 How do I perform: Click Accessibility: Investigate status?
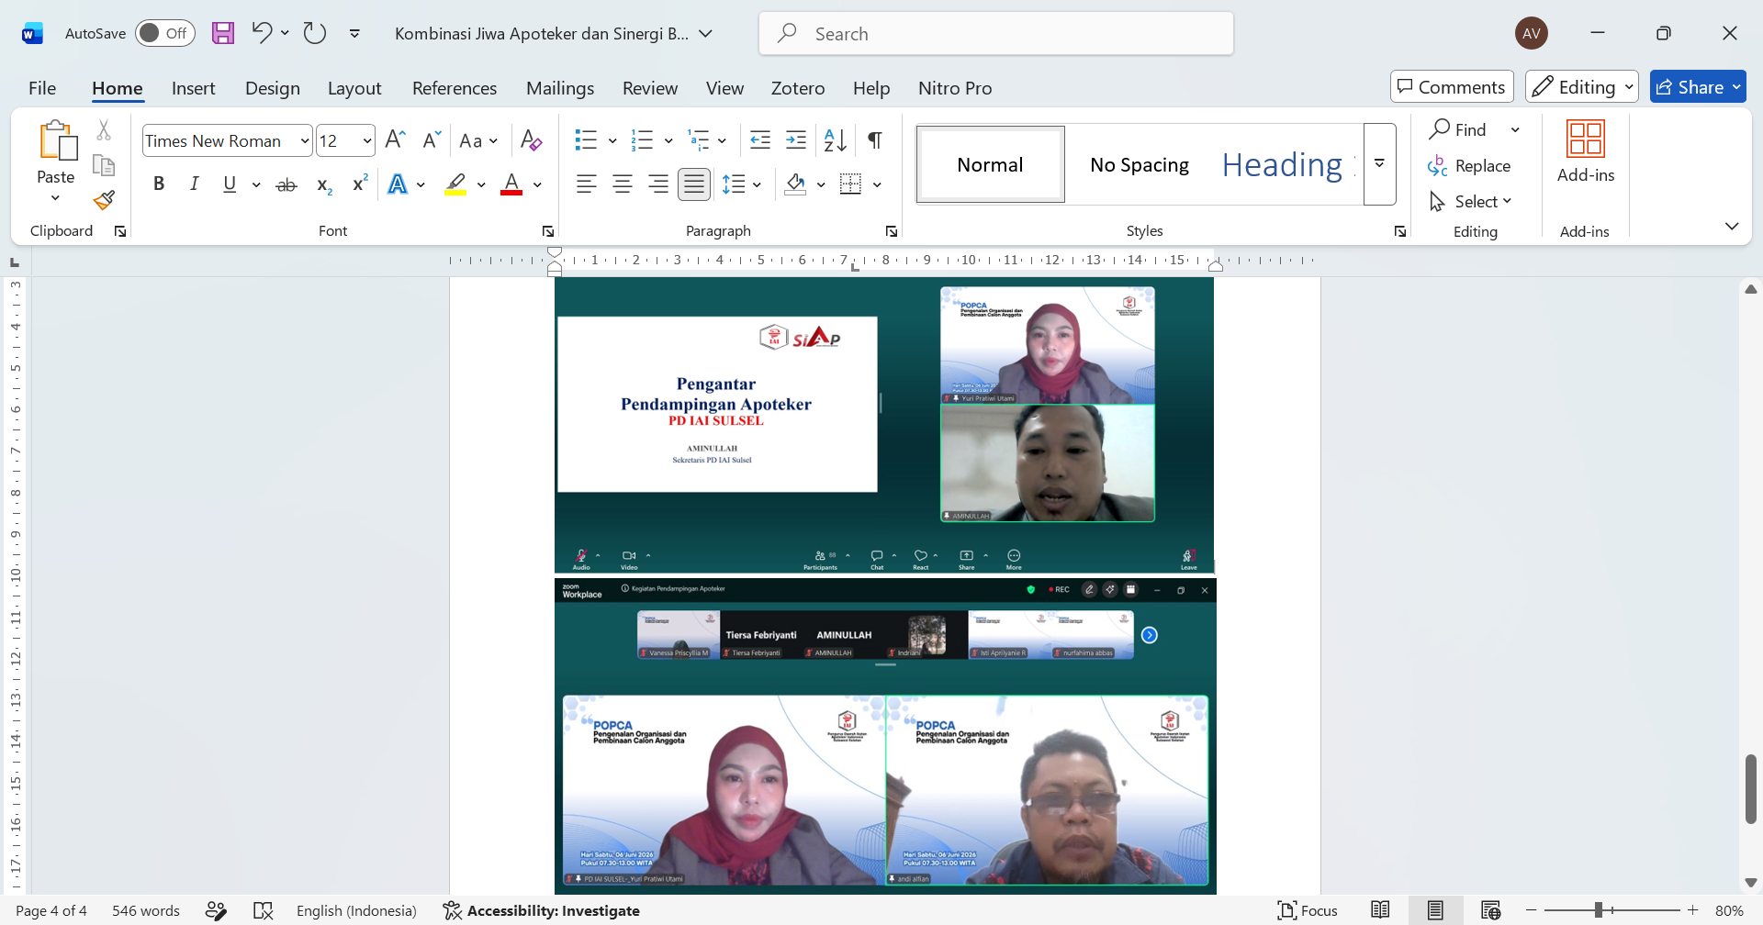point(542,910)
